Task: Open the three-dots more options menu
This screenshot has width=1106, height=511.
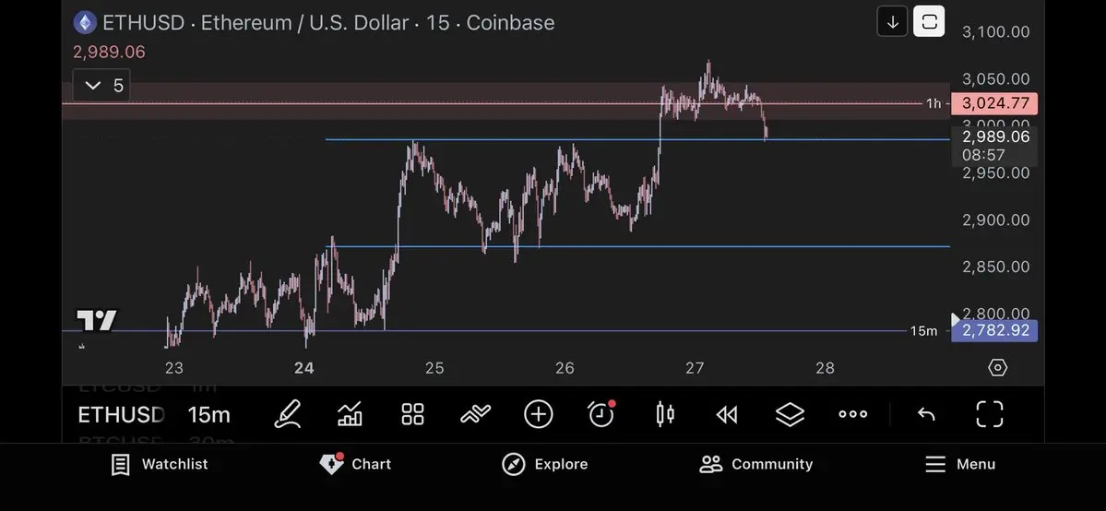Action: point(852,414)
